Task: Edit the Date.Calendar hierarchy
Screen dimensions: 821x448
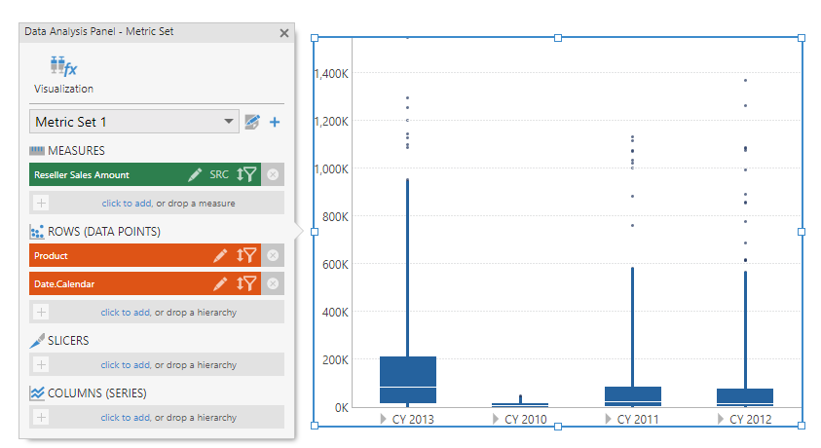Action: (220, 283)
